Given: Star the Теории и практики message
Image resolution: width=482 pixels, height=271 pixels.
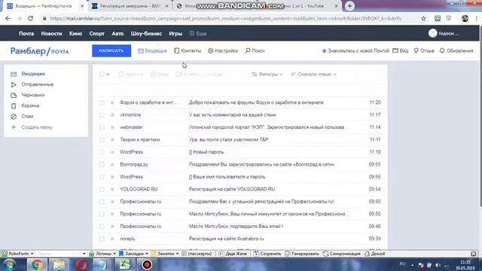Looking at the screenshot, I should click(112, 140).
